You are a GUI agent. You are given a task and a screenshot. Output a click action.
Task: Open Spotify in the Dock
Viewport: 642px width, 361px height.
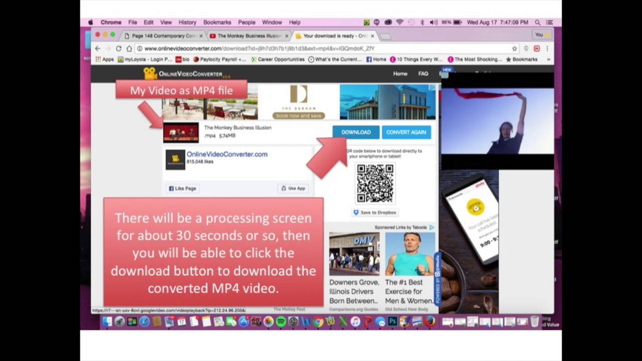[x=281, y=322]
